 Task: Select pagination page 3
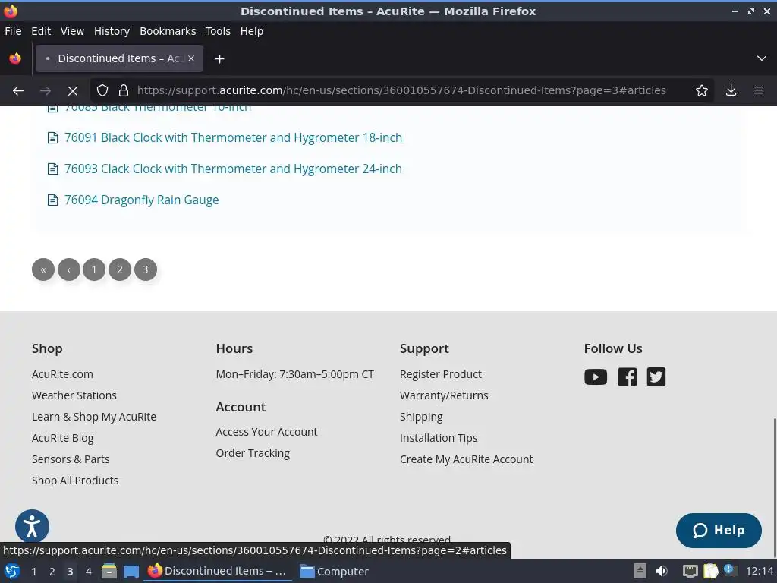pos(146,269)
